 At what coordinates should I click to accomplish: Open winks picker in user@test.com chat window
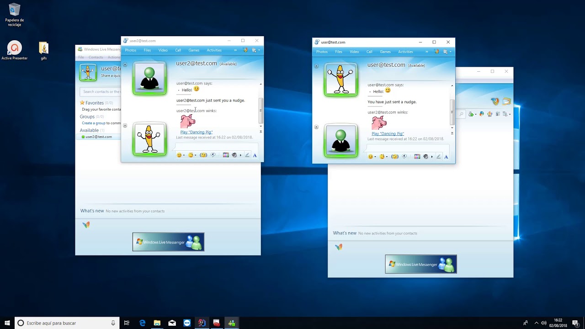point(382,157)
